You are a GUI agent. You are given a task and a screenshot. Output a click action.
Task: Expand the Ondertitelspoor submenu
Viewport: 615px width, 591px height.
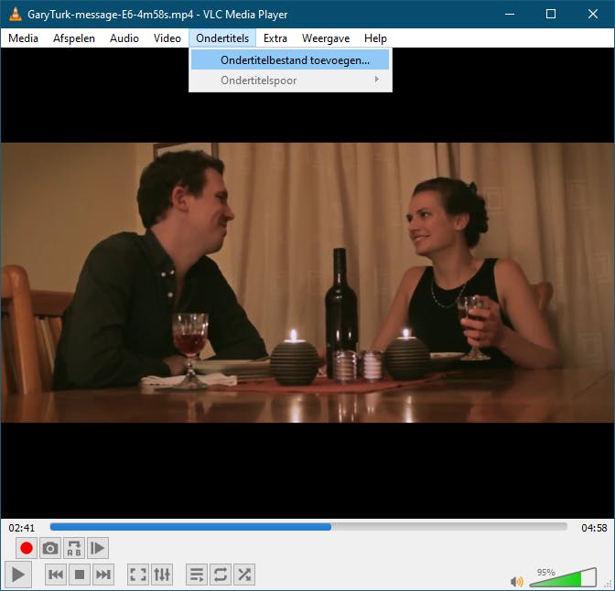point(290,81)
